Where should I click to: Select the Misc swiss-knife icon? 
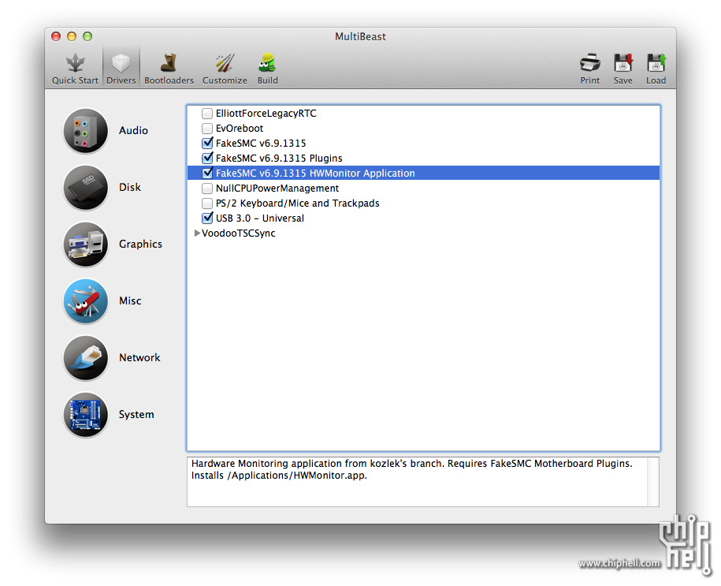[x=86, y=301]
